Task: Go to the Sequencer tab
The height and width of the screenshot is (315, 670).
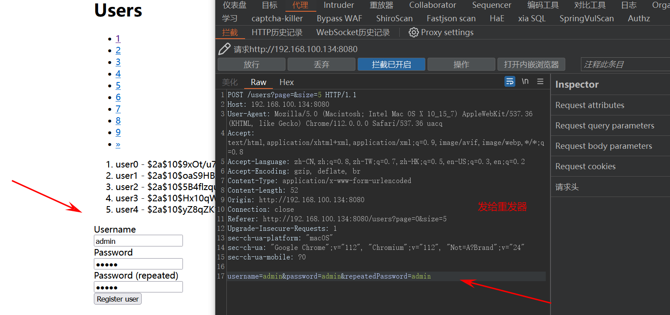Action: click(492, 5)
